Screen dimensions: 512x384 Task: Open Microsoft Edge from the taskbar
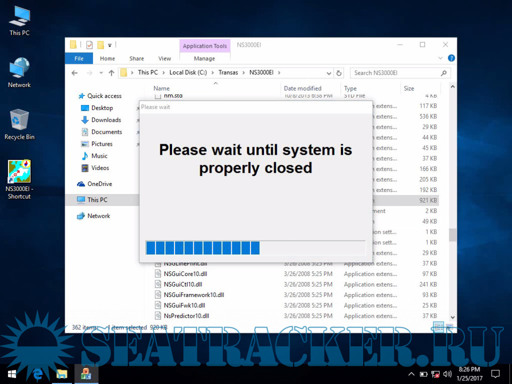pos(37,374)
